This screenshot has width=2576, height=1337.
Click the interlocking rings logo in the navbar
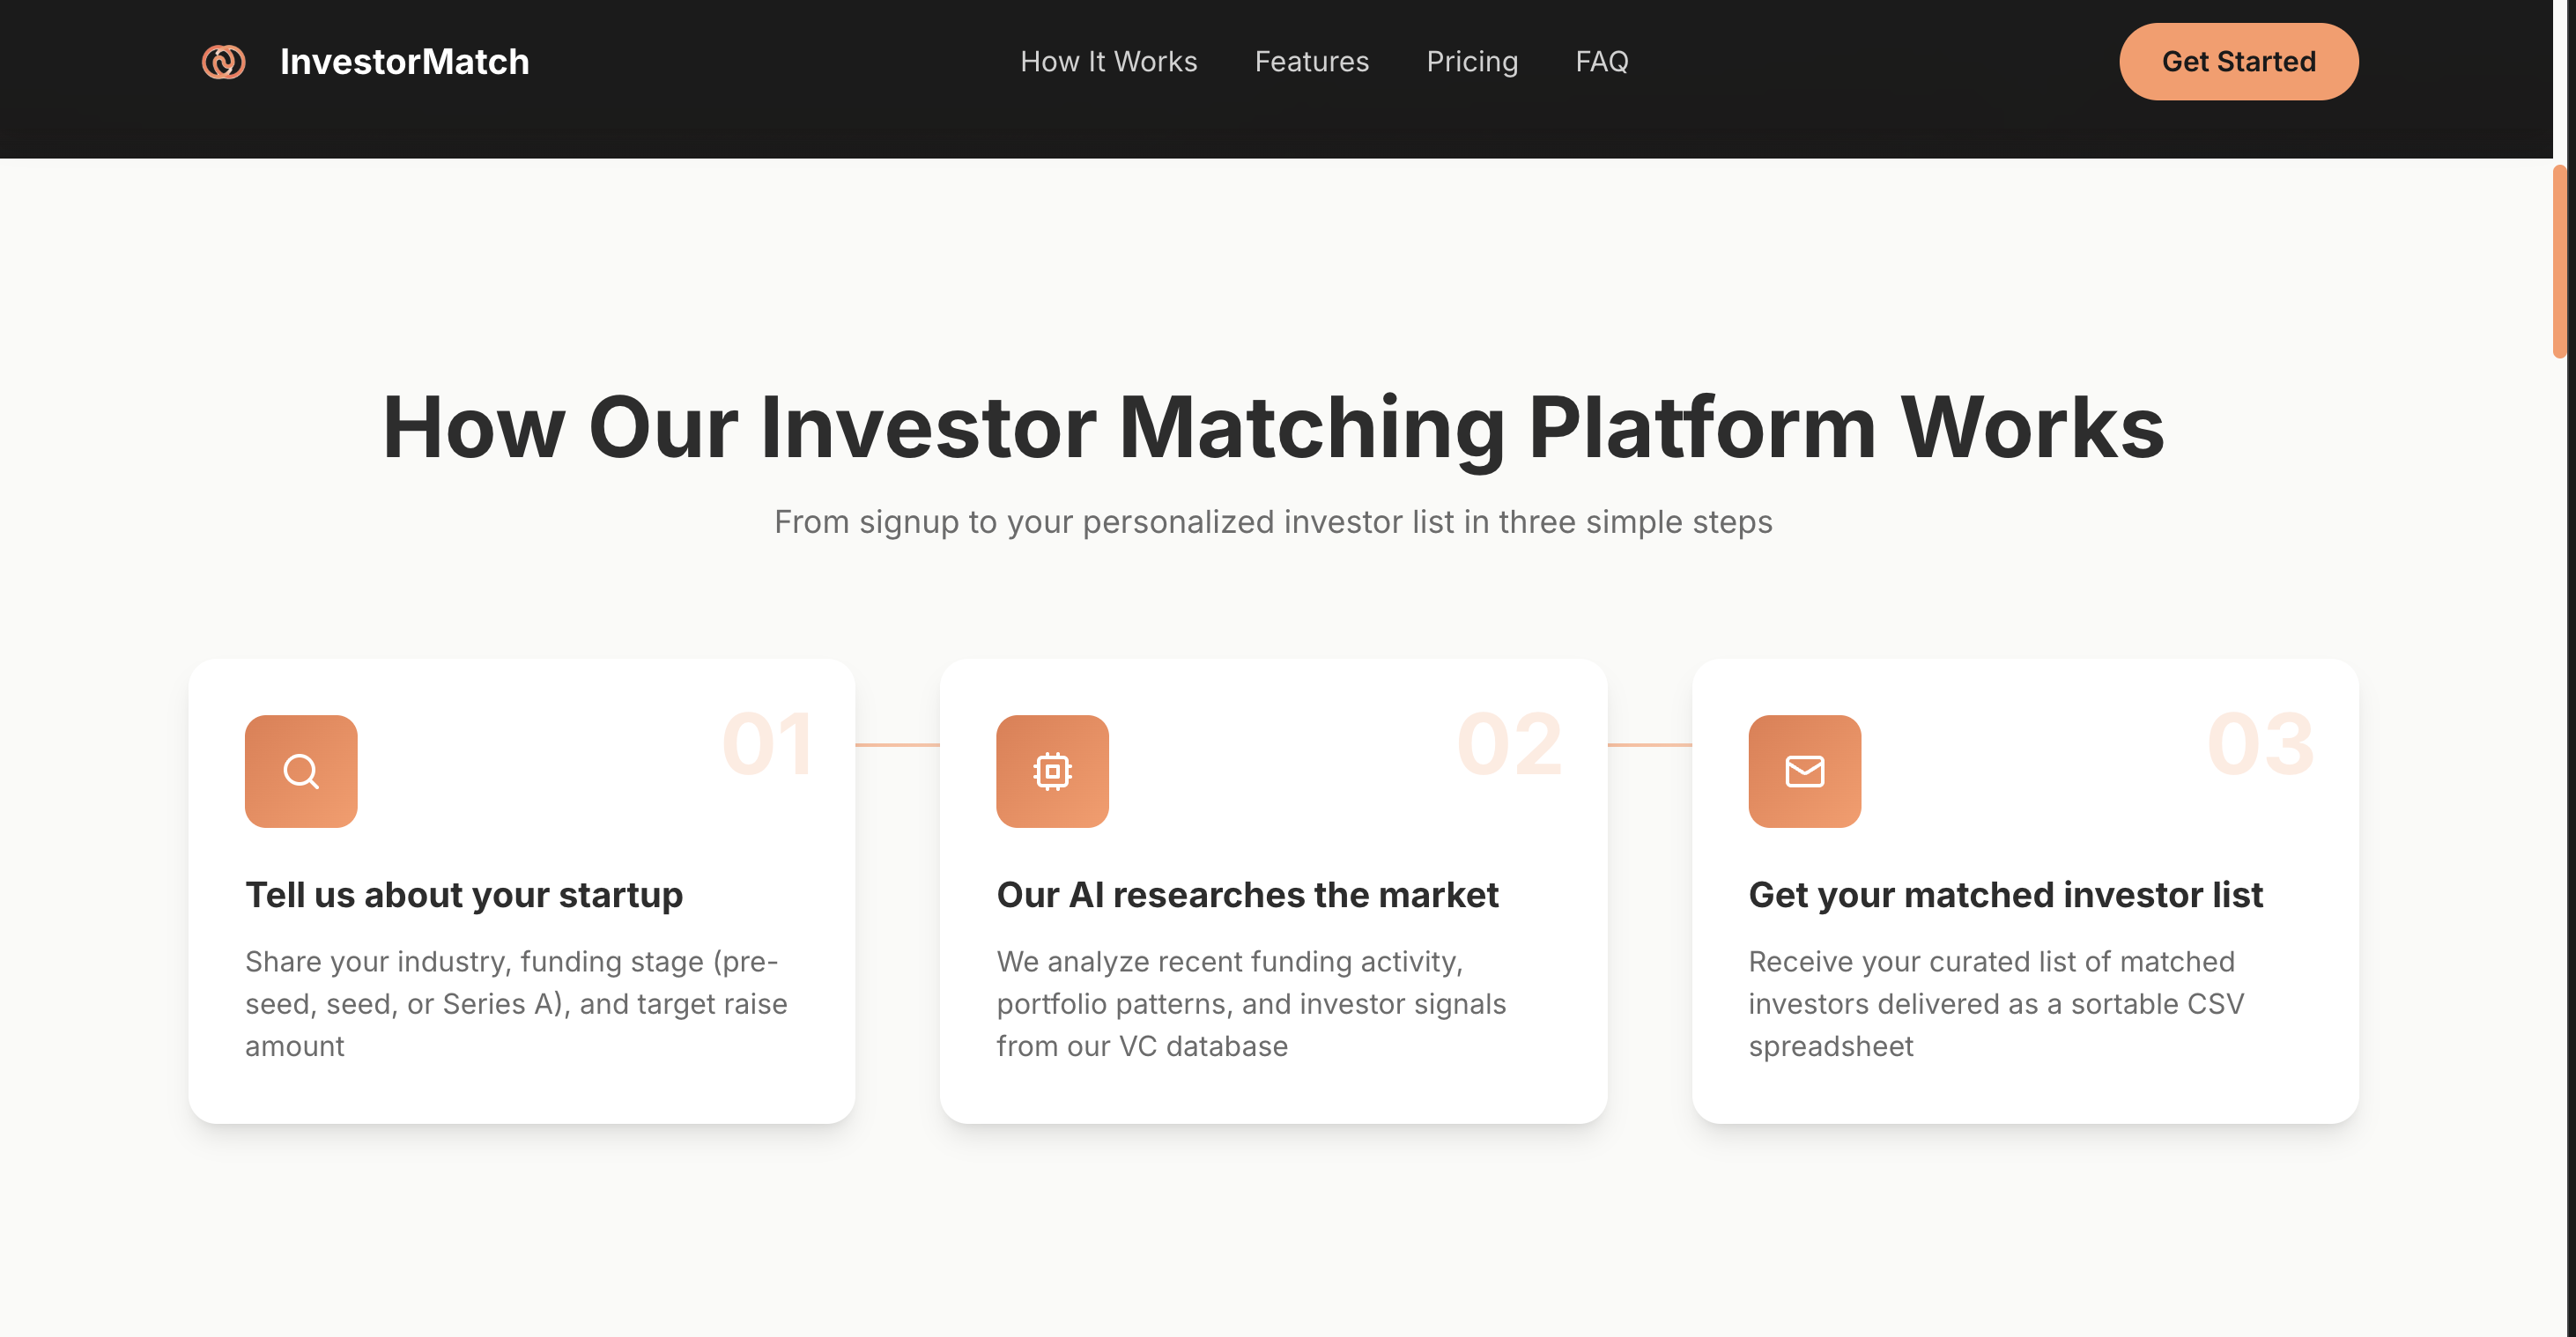224,61
